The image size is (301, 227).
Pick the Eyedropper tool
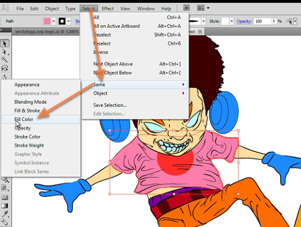point(5,214)
